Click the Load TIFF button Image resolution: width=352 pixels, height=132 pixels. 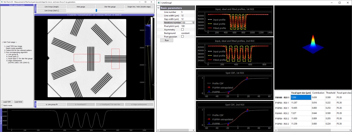[x=7, y=102]
